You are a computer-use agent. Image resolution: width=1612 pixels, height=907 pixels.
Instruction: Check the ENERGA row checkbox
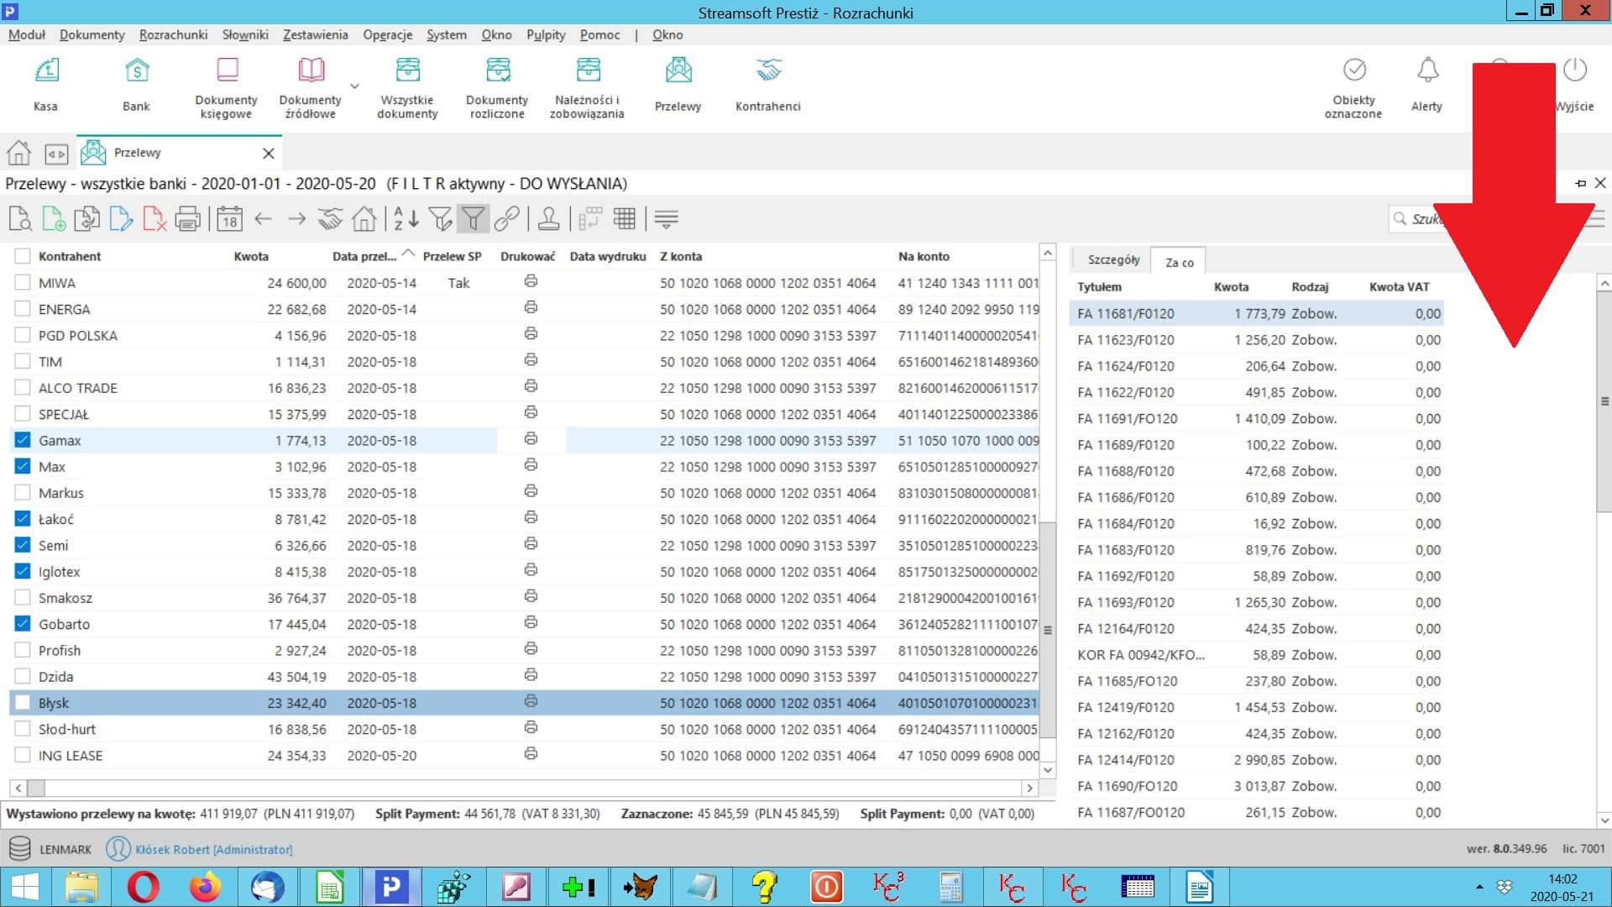click(x=23, y=309)
